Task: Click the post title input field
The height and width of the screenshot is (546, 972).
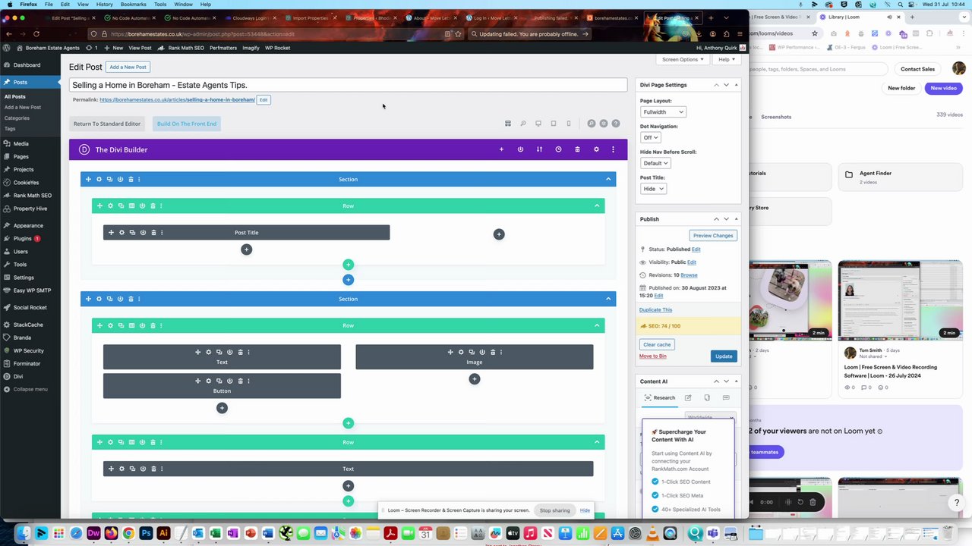Action: 348,85
